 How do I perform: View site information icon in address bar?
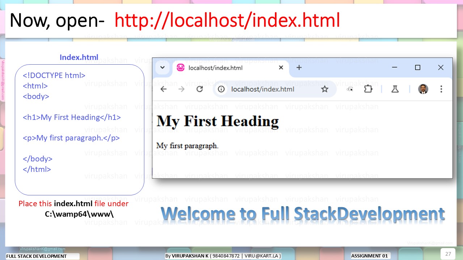pyautogui.click(x=221, y=89)
